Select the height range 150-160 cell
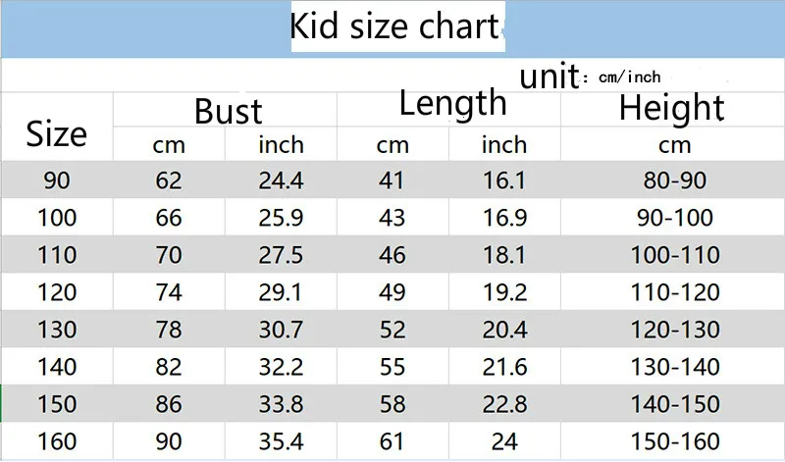 pyautogui.click(x=674, y=441)
